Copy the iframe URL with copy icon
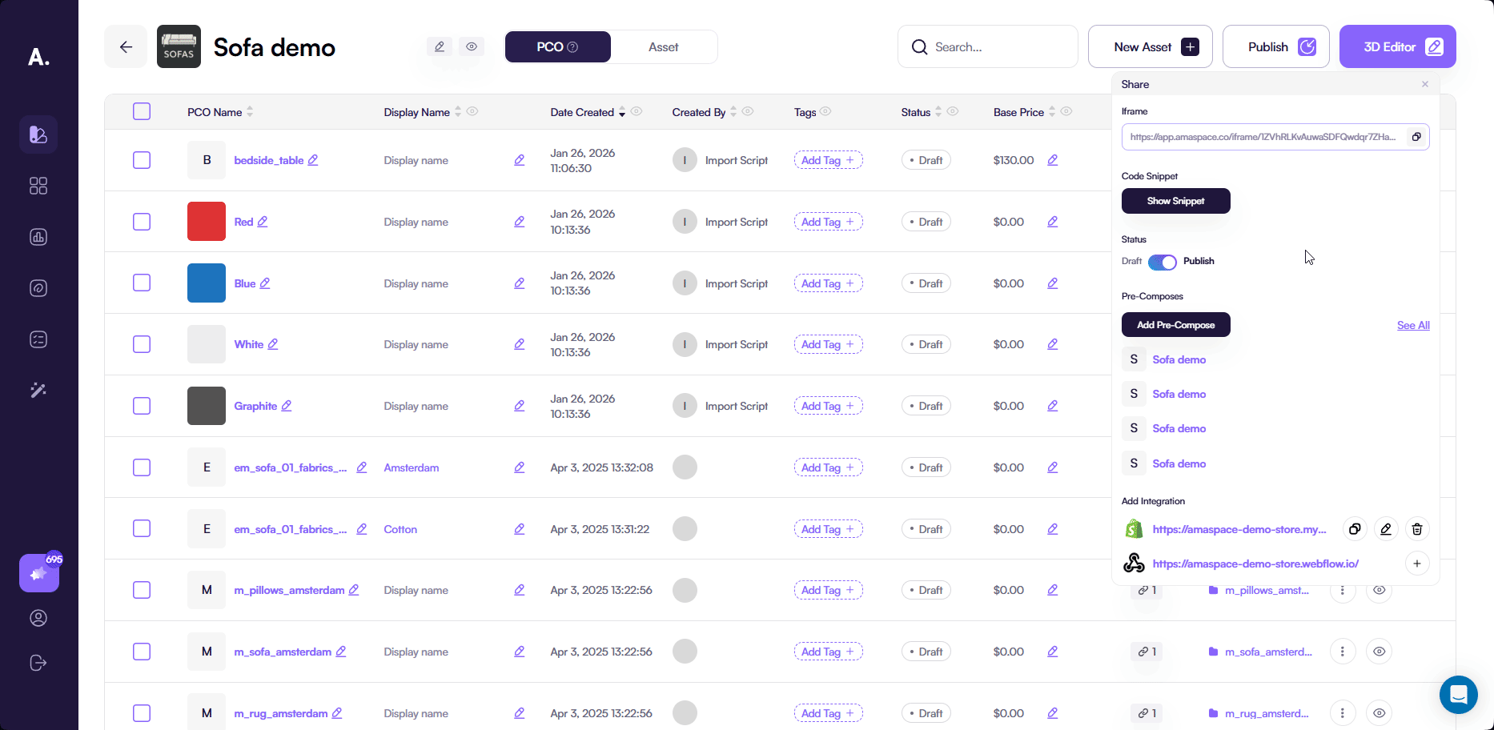This screenshot has width=1494, height=730. click(1416, 137)
